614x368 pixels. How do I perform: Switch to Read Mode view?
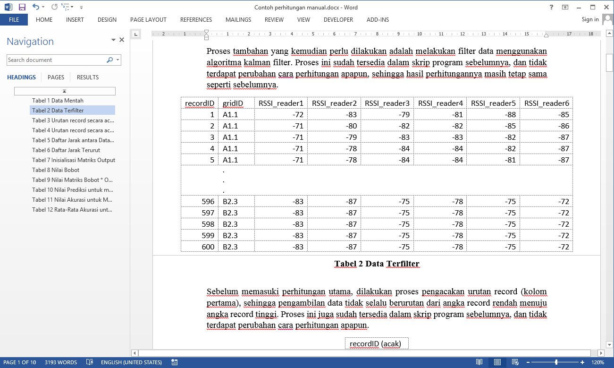click(479, 362)
